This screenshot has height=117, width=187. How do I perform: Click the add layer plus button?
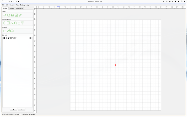[x=14, y=109]
